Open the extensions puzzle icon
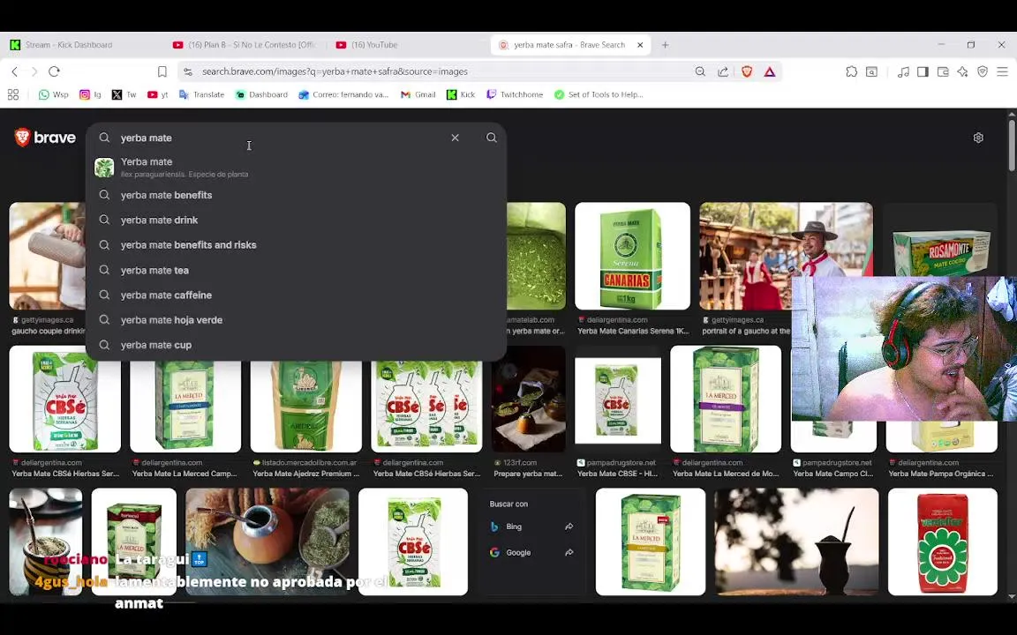Viewport: 1017px width, 635px height. coord(851,72)
